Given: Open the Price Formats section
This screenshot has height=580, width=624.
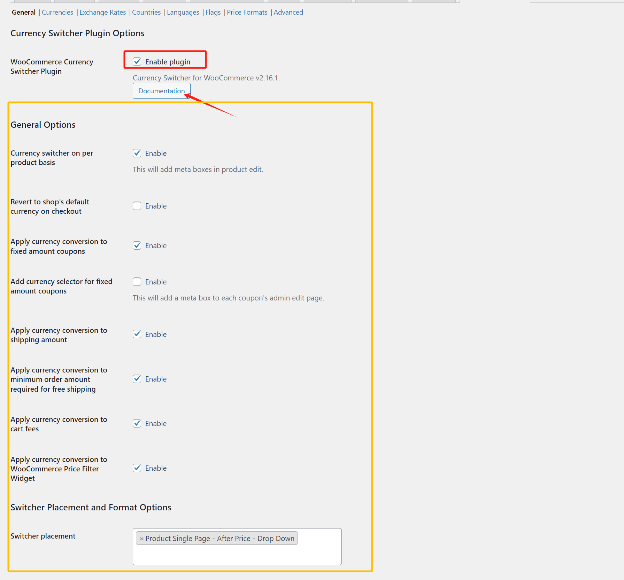Looking at the screenshot, I should click(247, 13).
